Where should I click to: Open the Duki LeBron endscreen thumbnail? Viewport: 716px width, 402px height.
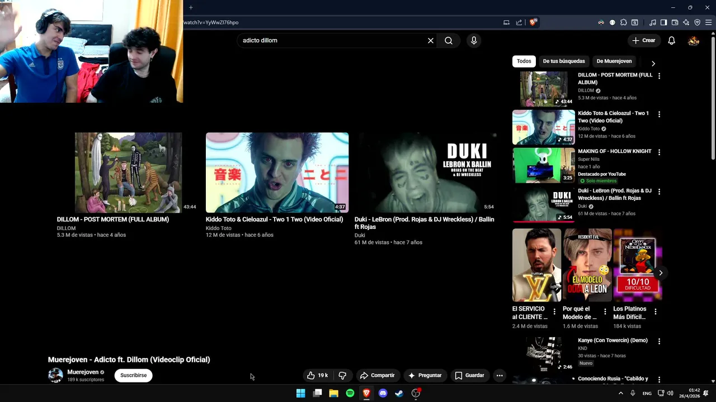[x=426, y=173]
